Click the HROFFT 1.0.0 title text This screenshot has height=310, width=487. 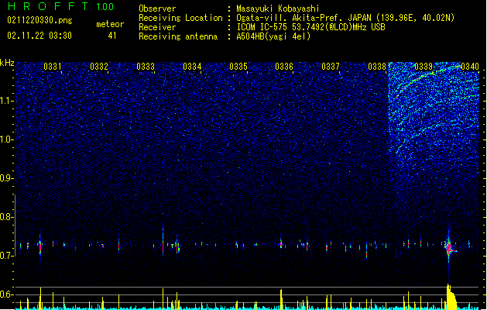[x=60, y=6]
